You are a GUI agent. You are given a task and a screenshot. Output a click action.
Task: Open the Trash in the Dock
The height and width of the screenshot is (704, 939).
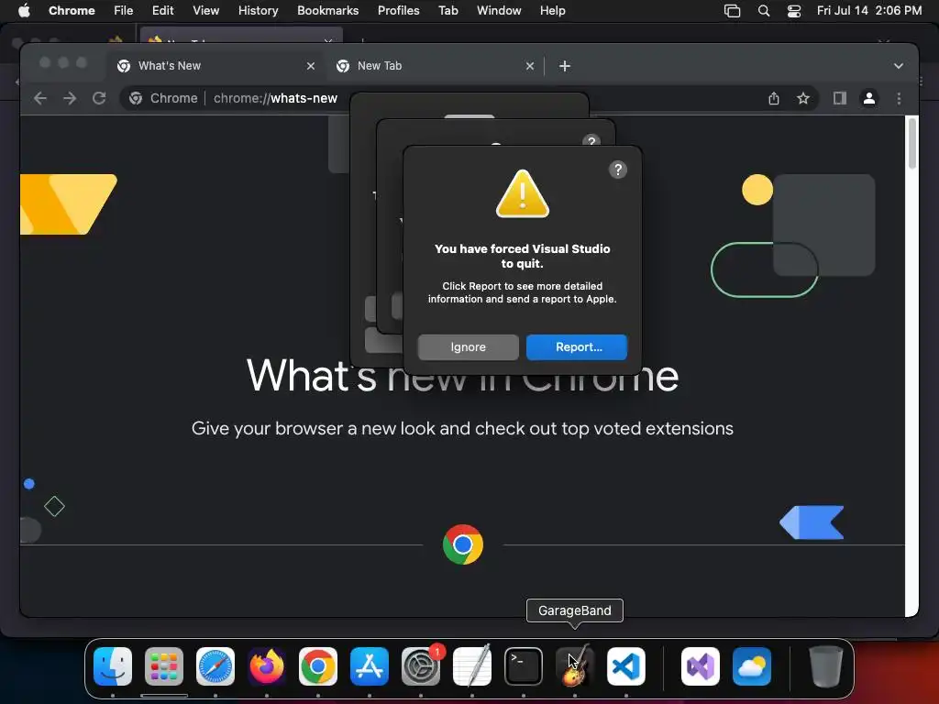826,666
